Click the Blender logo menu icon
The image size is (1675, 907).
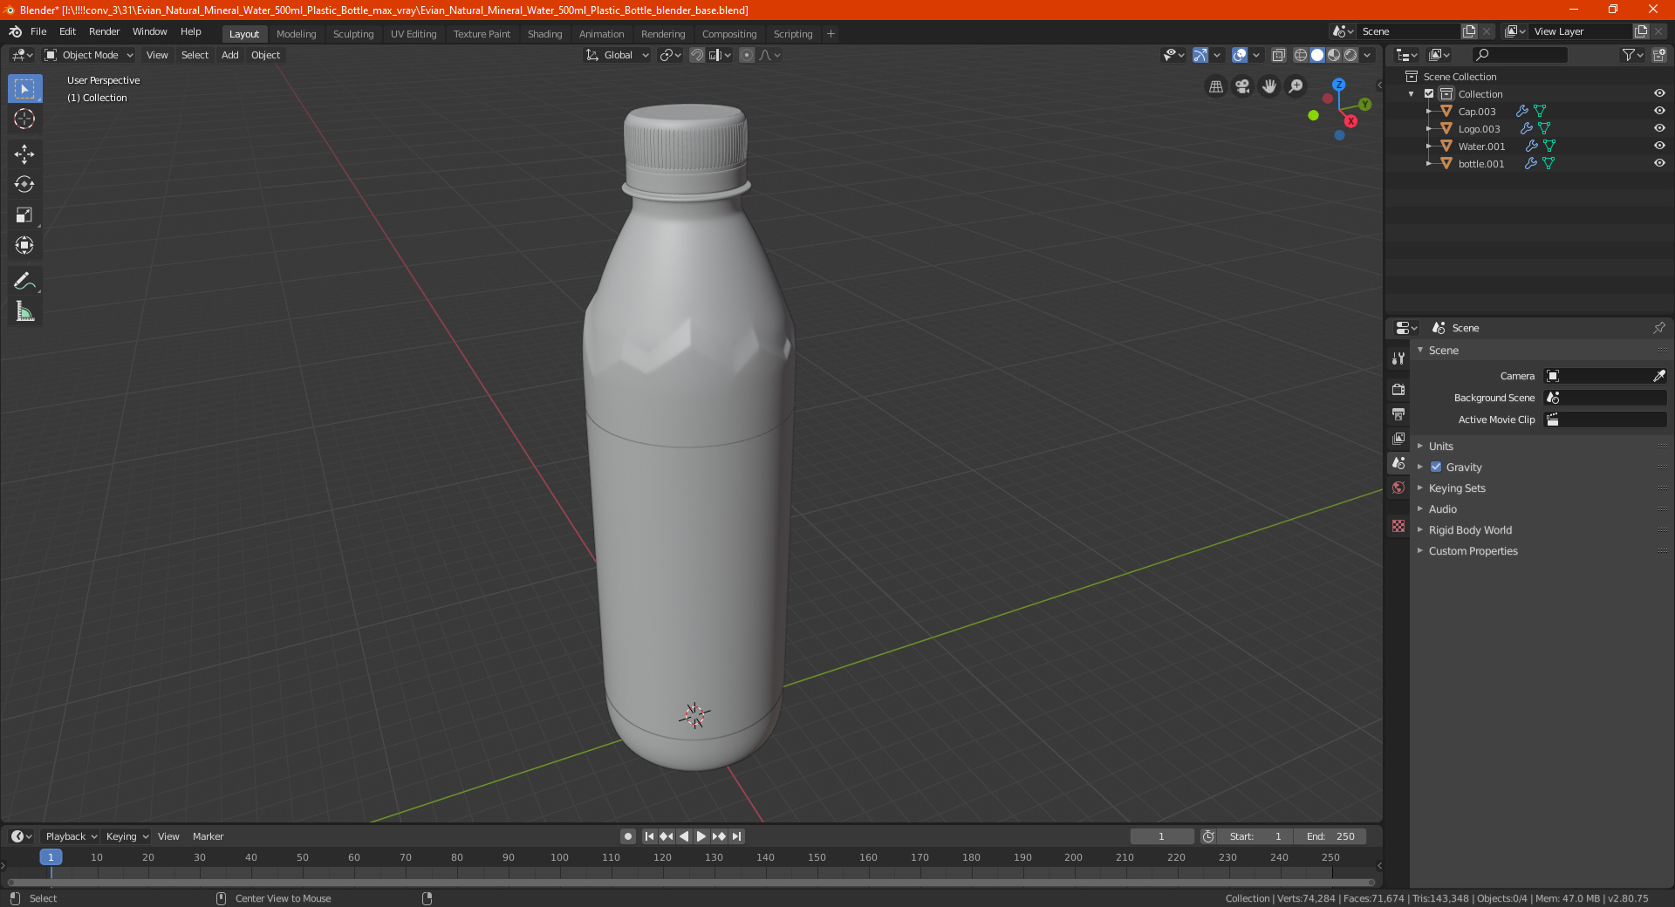pyautogui.click(x=16, y=31)
